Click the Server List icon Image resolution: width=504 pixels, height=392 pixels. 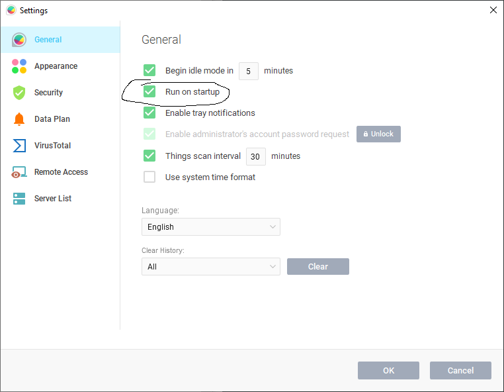(19, 199)
